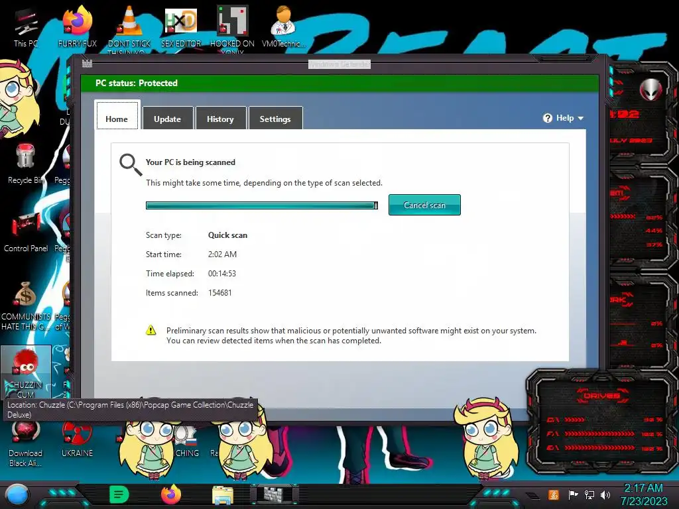
Task: Expand the Help dropdown arrow
Action: [581, 118]
